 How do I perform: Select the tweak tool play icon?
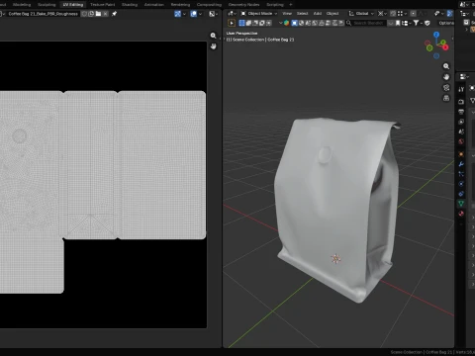[x=232, y=23]
